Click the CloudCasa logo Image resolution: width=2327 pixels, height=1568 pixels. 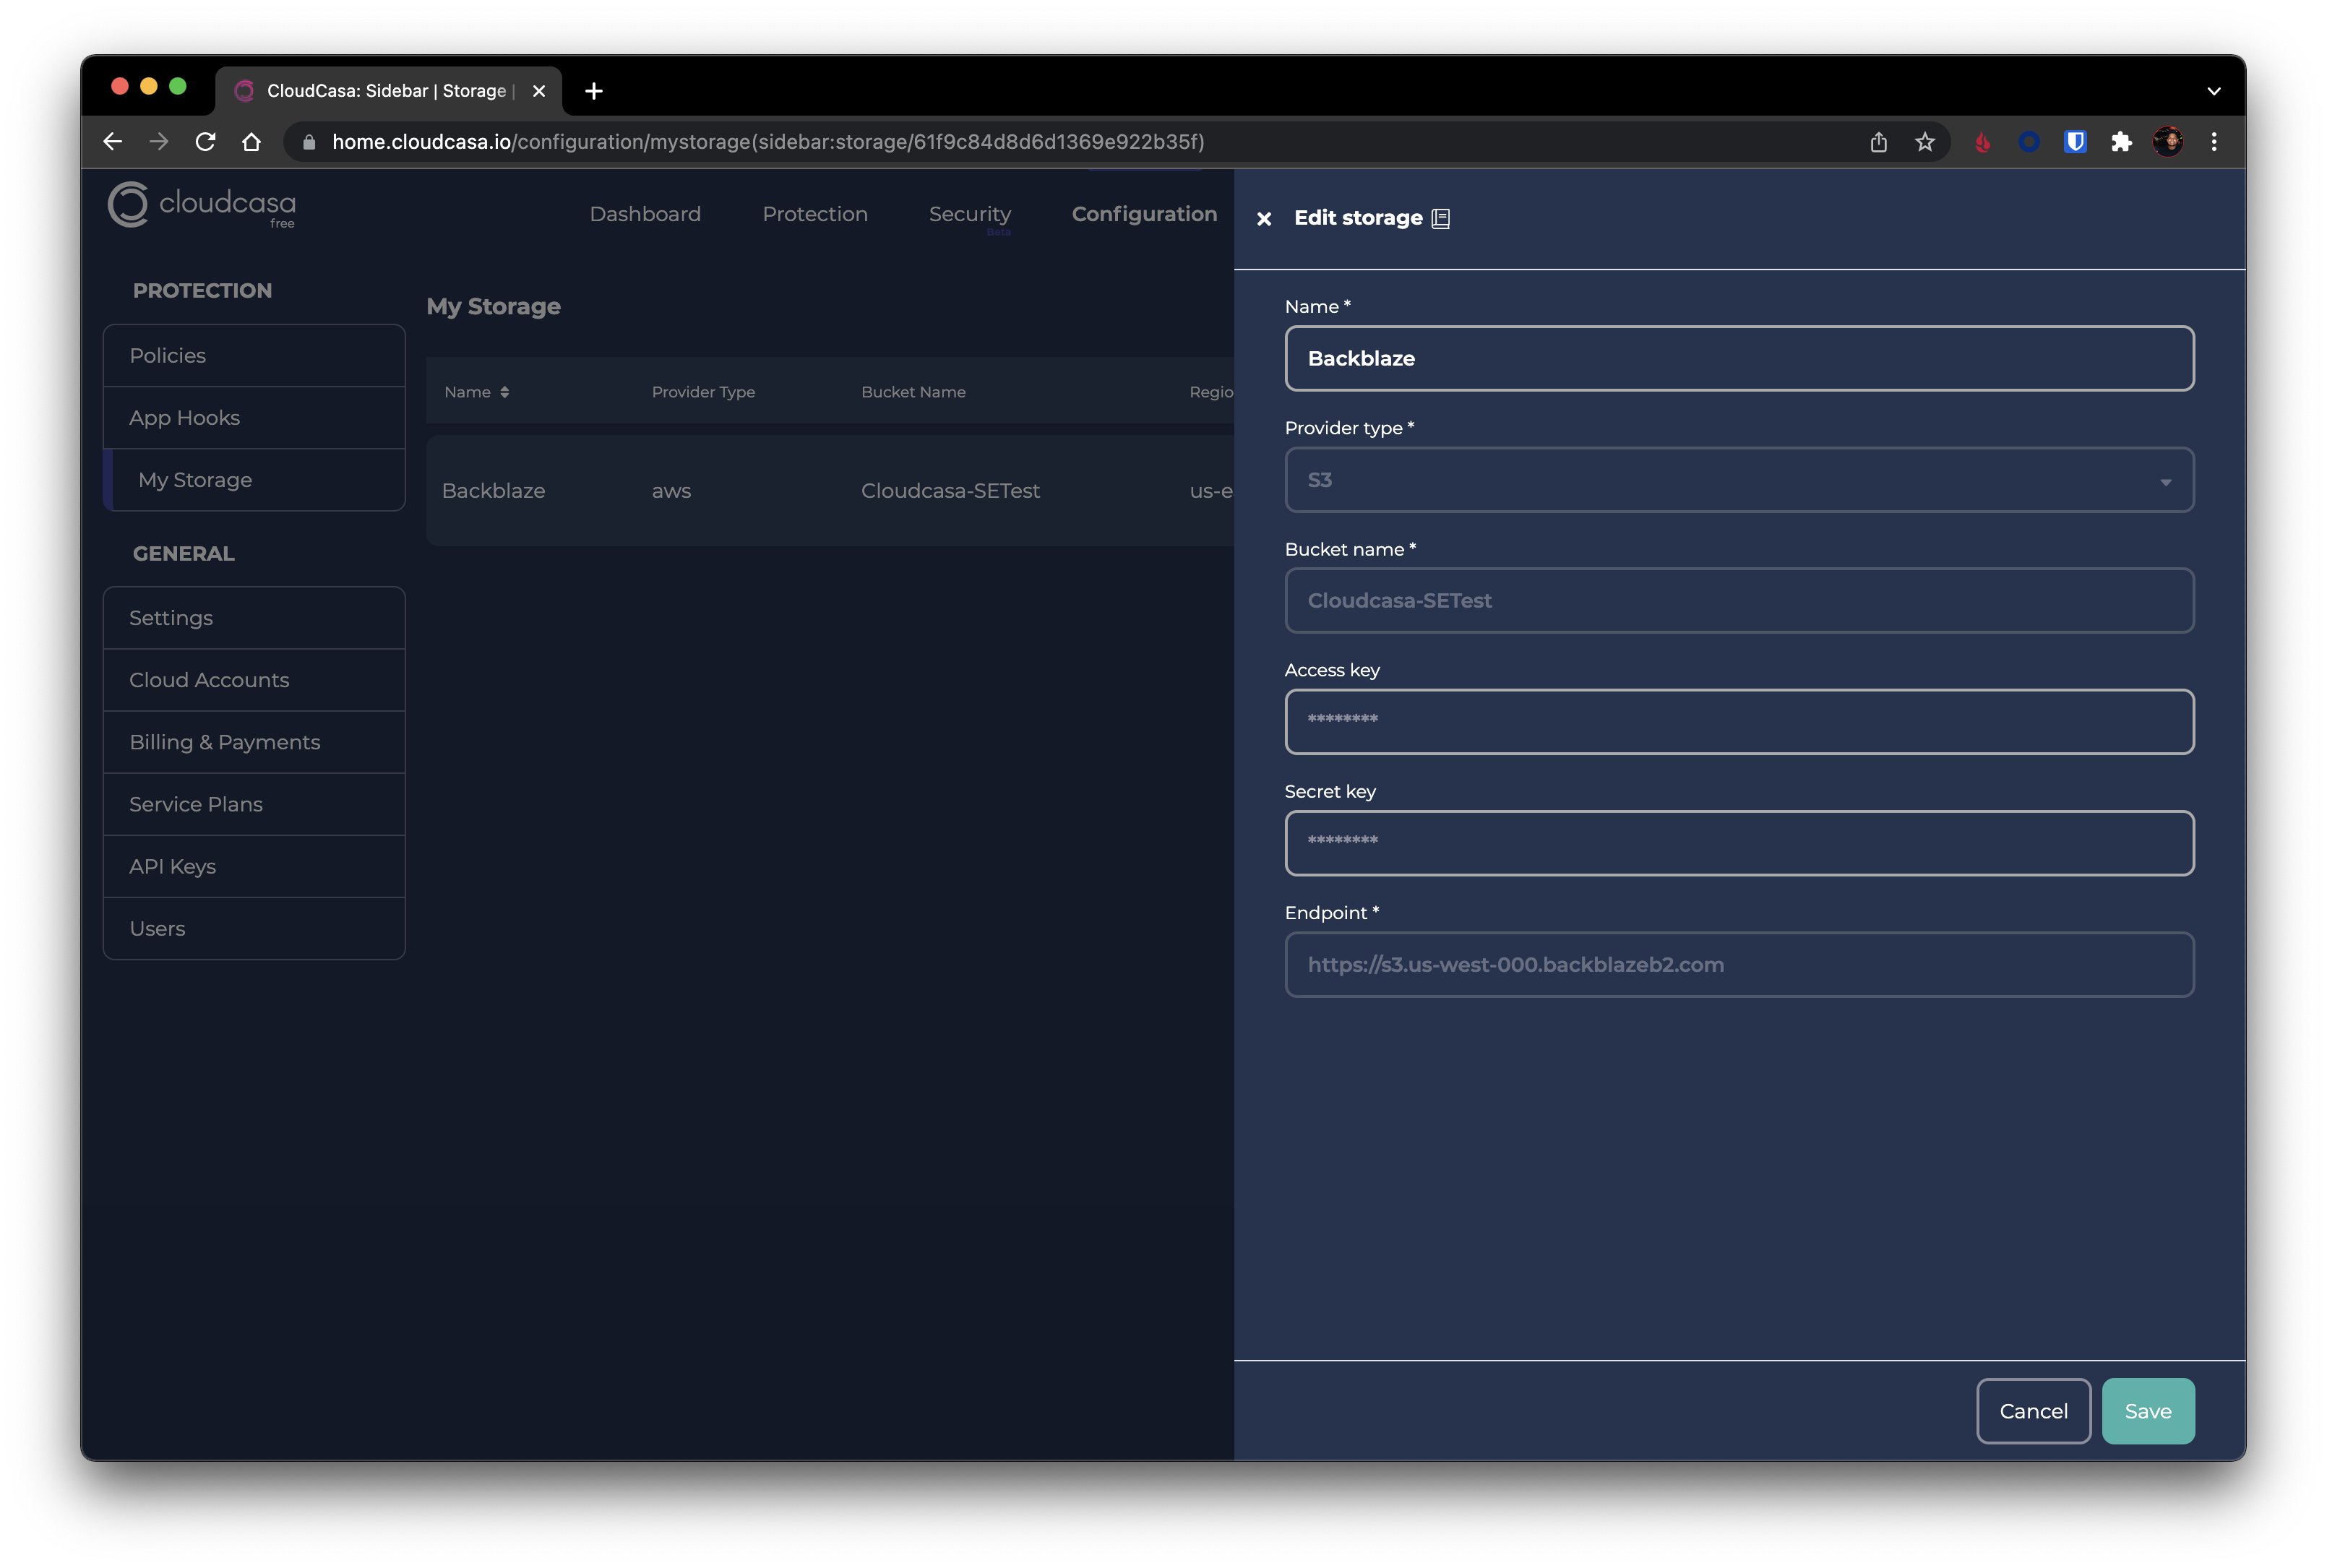click(x=202, y=205)
